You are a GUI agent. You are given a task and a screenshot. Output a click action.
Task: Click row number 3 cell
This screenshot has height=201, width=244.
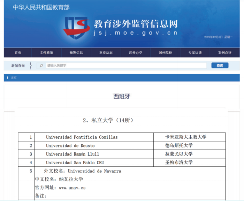pyautogui.click(x=26, y=154)
